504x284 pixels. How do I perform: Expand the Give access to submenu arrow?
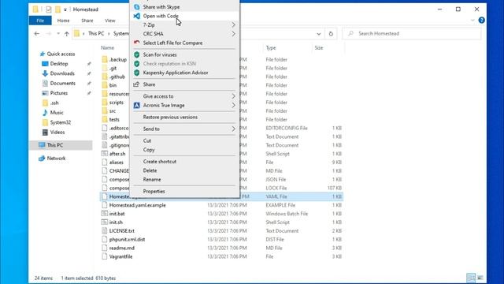233,96
